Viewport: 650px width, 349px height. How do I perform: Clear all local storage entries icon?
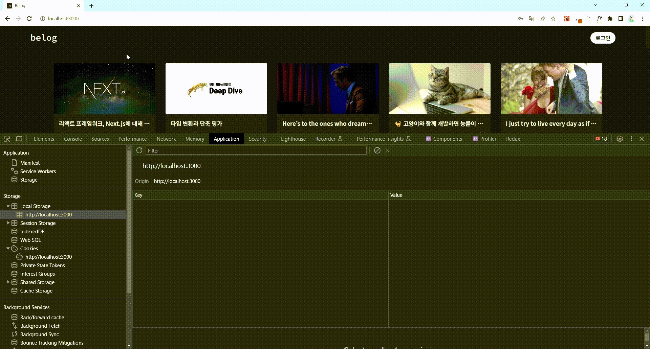(377, 150)
